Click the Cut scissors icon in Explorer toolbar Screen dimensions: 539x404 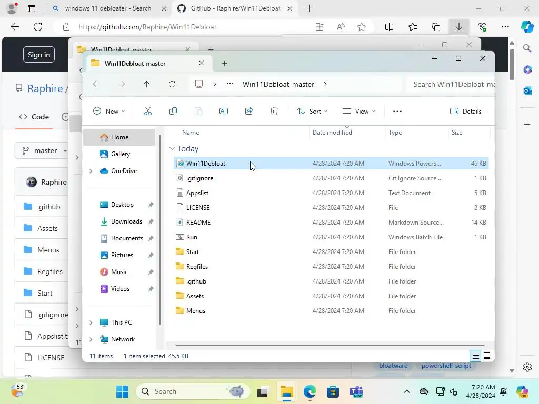(148, 112)
